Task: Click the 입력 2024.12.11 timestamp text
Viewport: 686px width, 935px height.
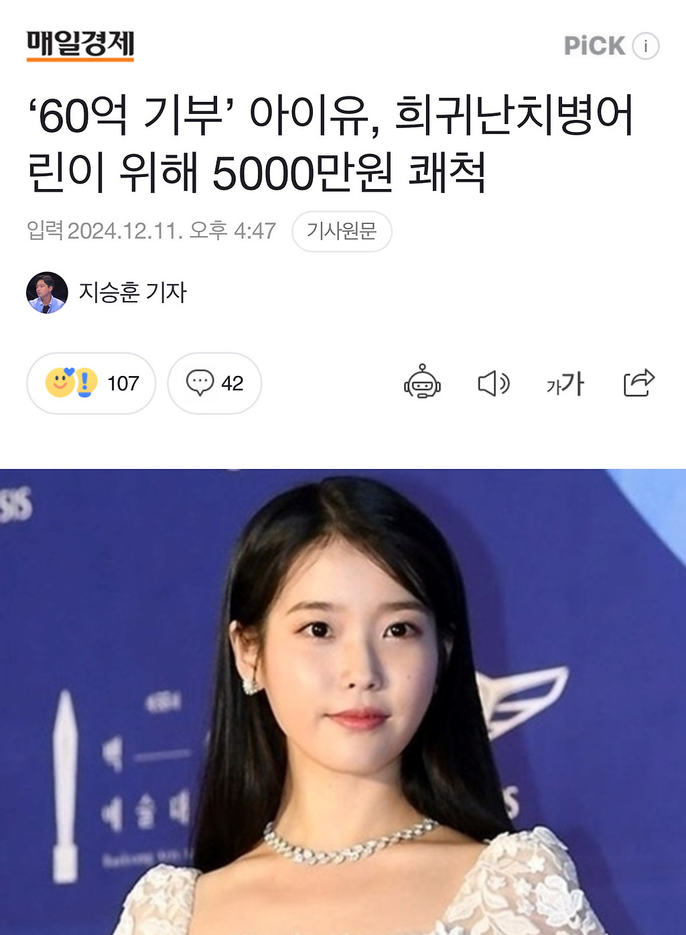Action: tap(151, 231)
